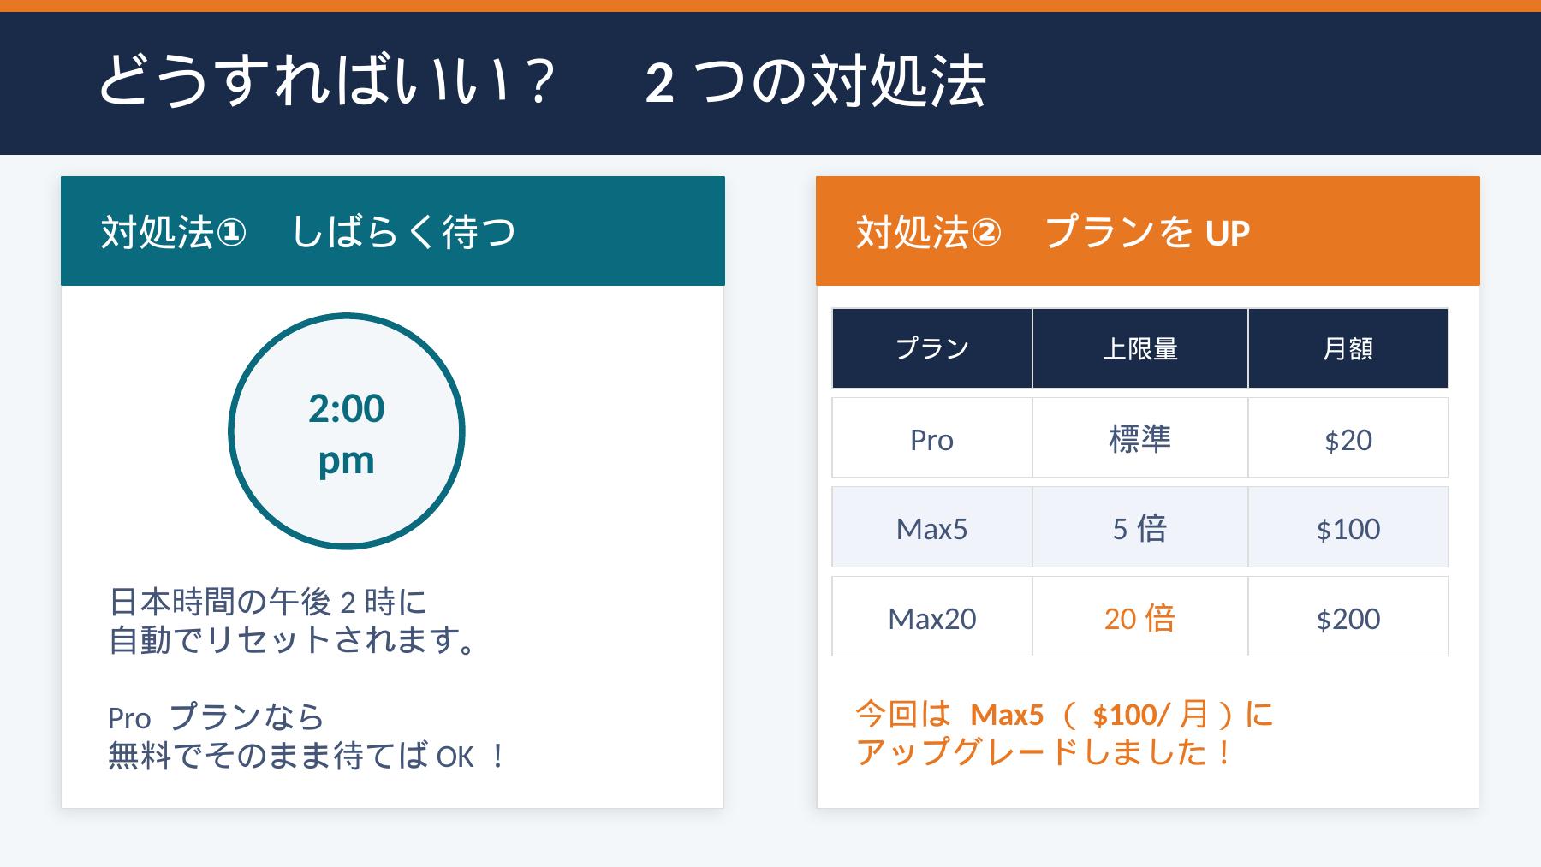Click the slide title text どうすればいい？

[x=327, y=82]
